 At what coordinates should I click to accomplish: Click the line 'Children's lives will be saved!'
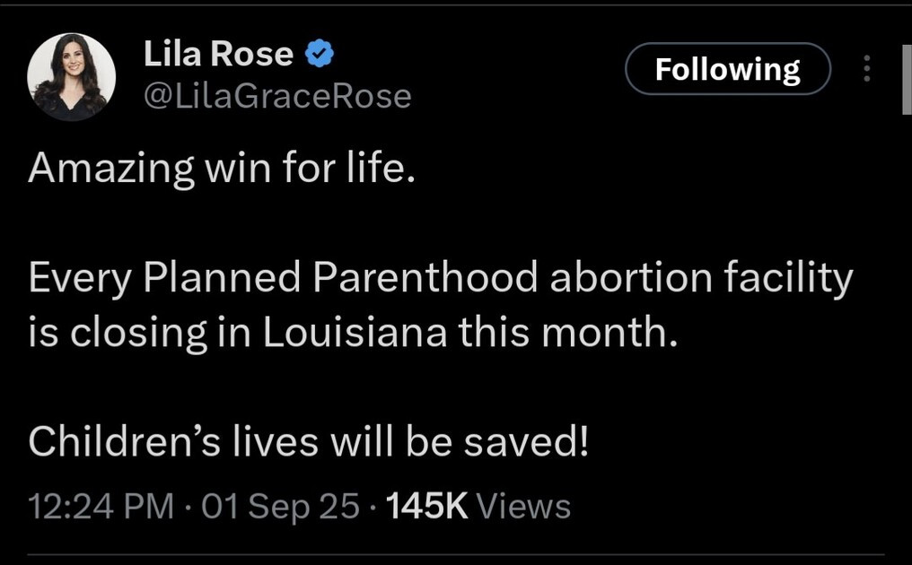[x=308, y=443]
